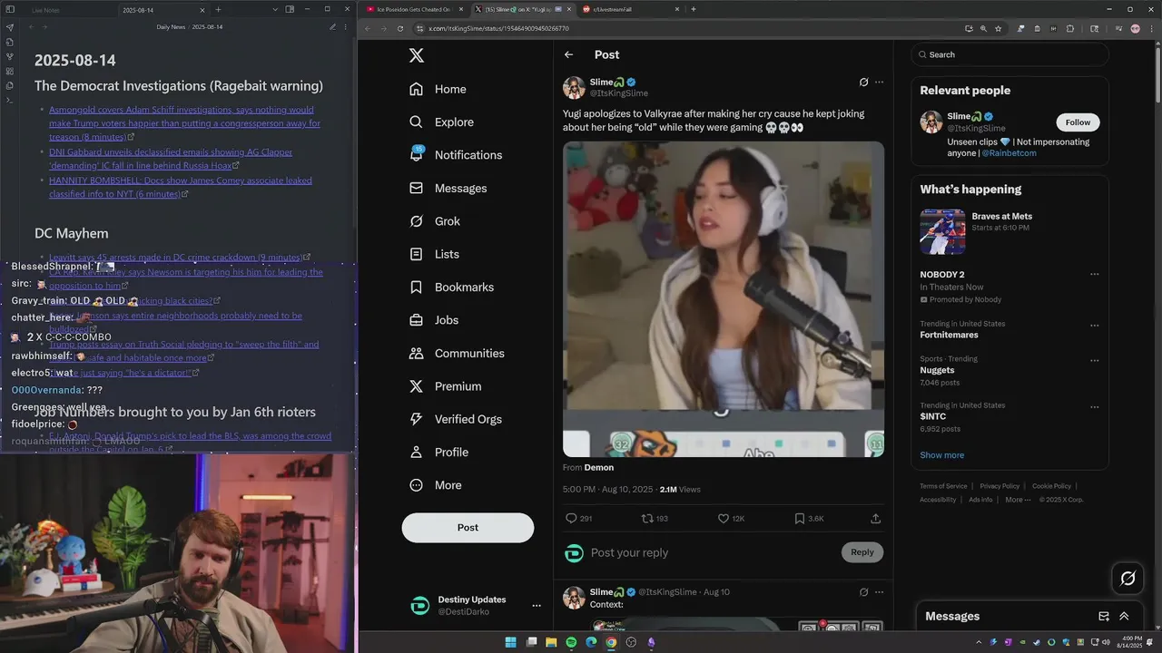Open the DNI Gabbard declassified emails link
This screenshot has width=1162, height=653.
click(171, 159)
